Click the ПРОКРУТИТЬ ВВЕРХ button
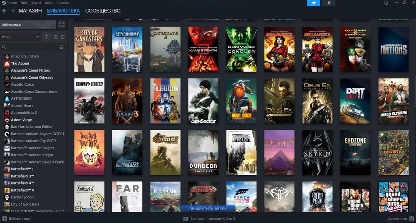Image resolution: width=416 pixels, height=223 pixels. pos(208,209)
